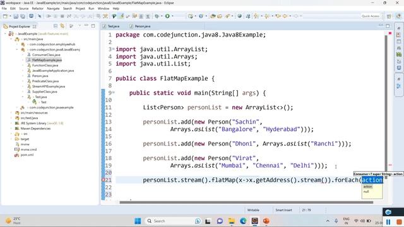Screen dimensions: 404x227
Task: Click the Debug bug toolbar icon
Action: coord(157,16)
